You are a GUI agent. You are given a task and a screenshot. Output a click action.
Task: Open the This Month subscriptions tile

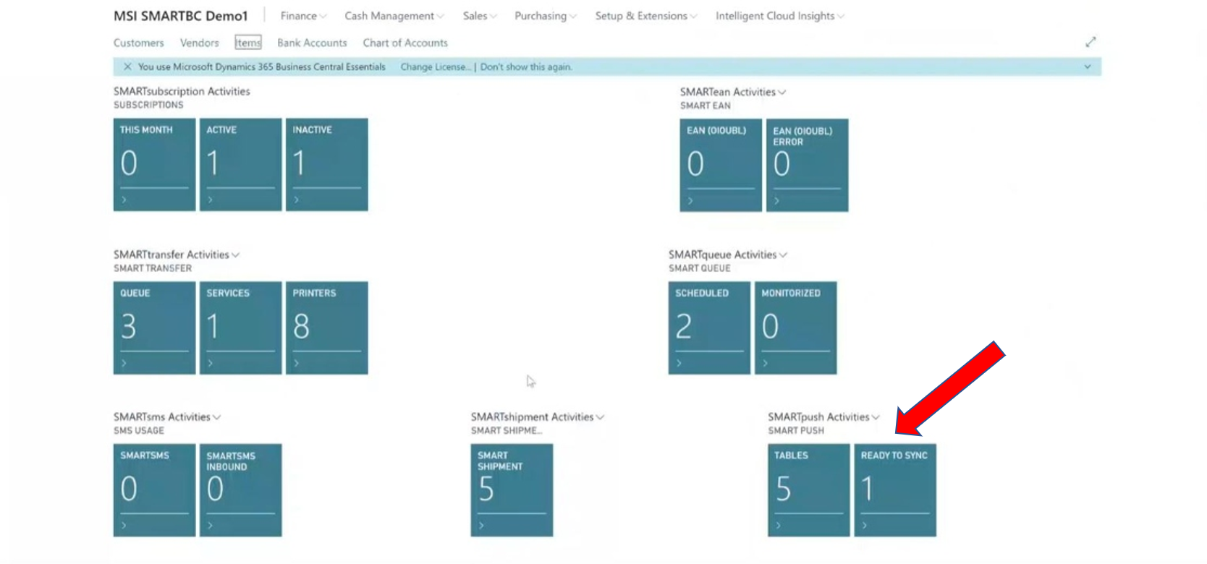pyautogui.click(x=154, y=165)
